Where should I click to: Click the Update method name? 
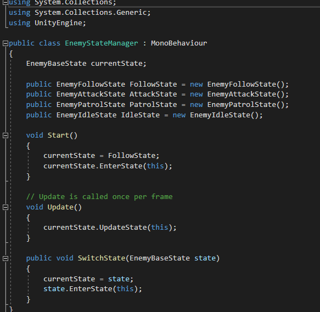click(60, 207)
